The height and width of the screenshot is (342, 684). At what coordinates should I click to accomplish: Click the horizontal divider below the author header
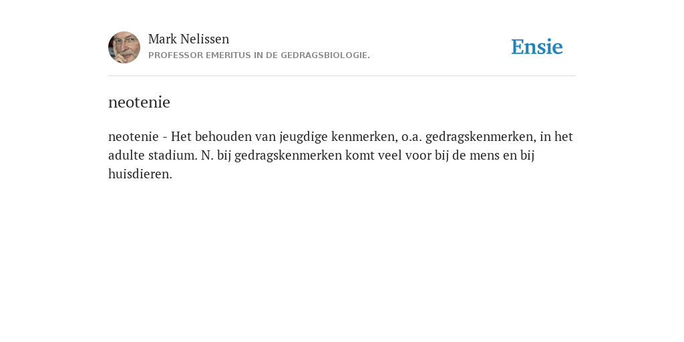[342, 76]
